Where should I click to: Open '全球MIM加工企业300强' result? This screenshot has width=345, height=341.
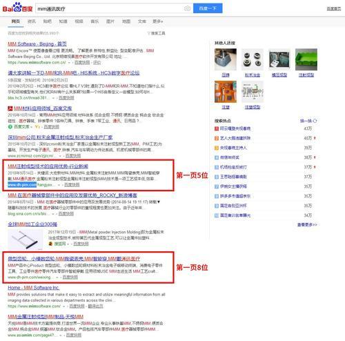[32, 224]
